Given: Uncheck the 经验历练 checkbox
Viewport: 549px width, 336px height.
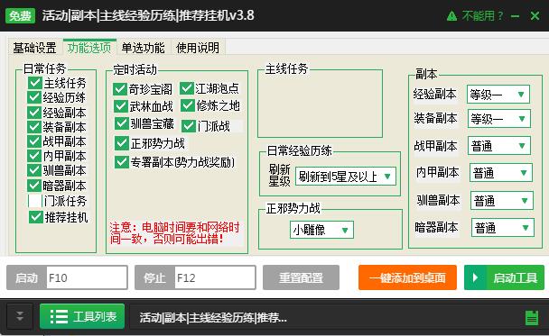Looking at the screenshot, I should (34, 97).
